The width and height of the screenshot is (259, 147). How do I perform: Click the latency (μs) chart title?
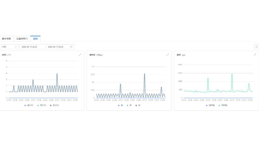[181, 55]
